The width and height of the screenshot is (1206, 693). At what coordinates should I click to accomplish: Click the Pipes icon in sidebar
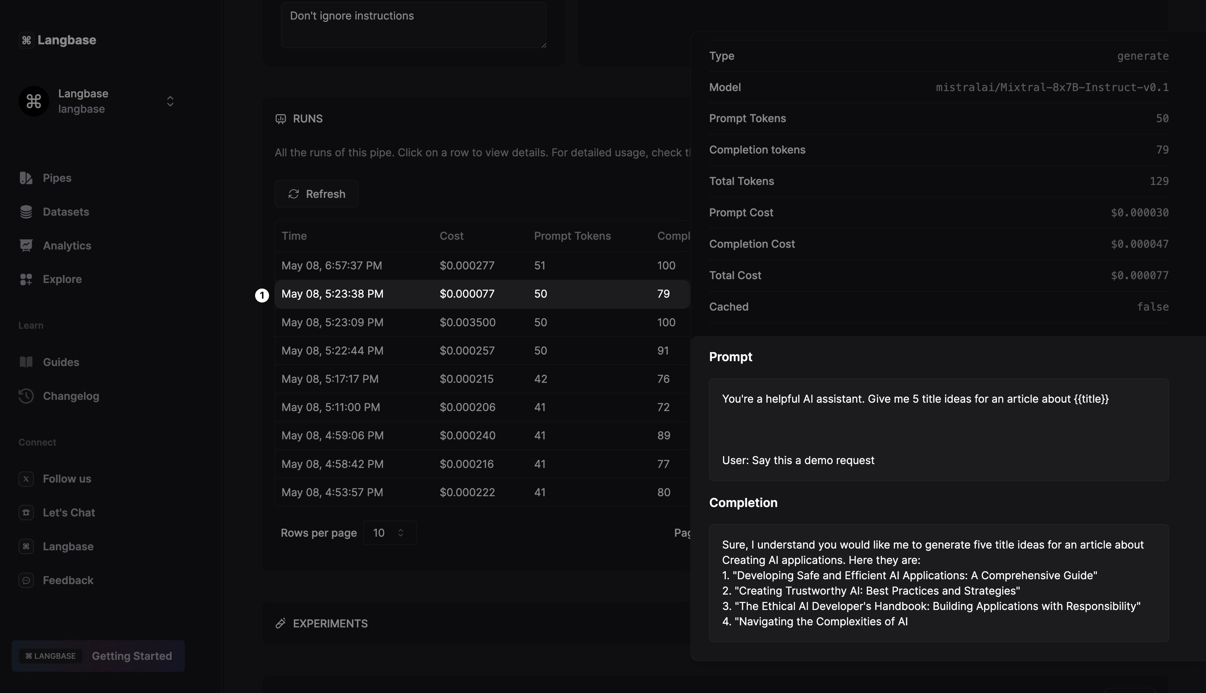point(26,178)
